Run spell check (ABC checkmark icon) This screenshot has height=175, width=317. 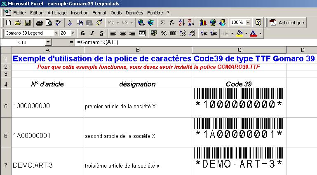[x=59, y=23]
